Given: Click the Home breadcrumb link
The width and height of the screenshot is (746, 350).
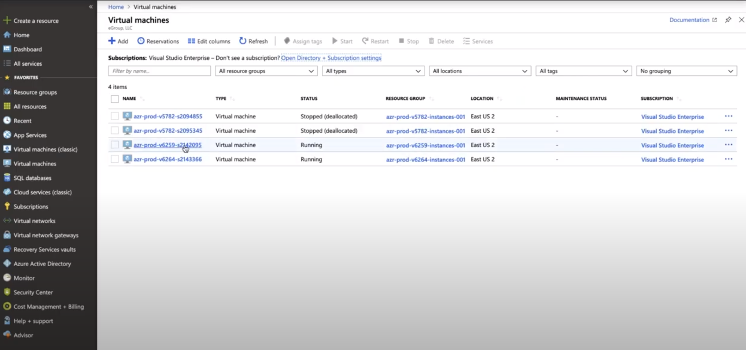Looking at the screenshot, I should tap(116, 7).
